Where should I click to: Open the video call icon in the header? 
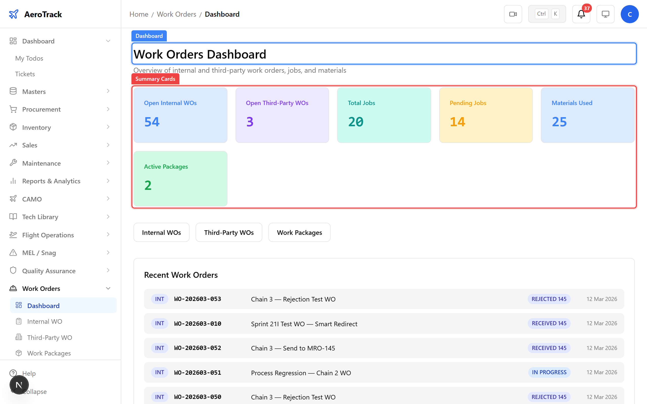coord(513,14)
